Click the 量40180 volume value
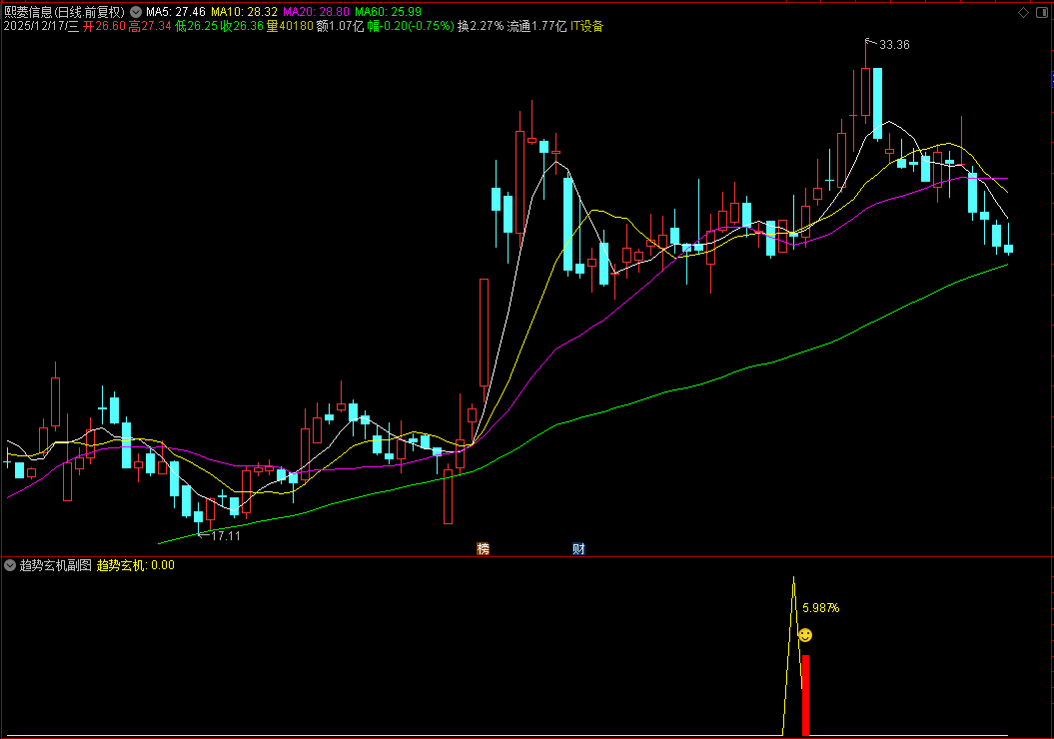 coord(290,26)
